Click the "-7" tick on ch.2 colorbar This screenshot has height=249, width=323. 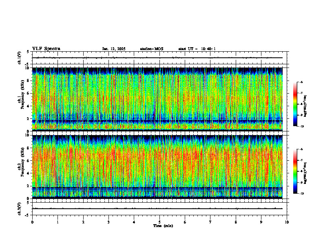pos(301,160)
